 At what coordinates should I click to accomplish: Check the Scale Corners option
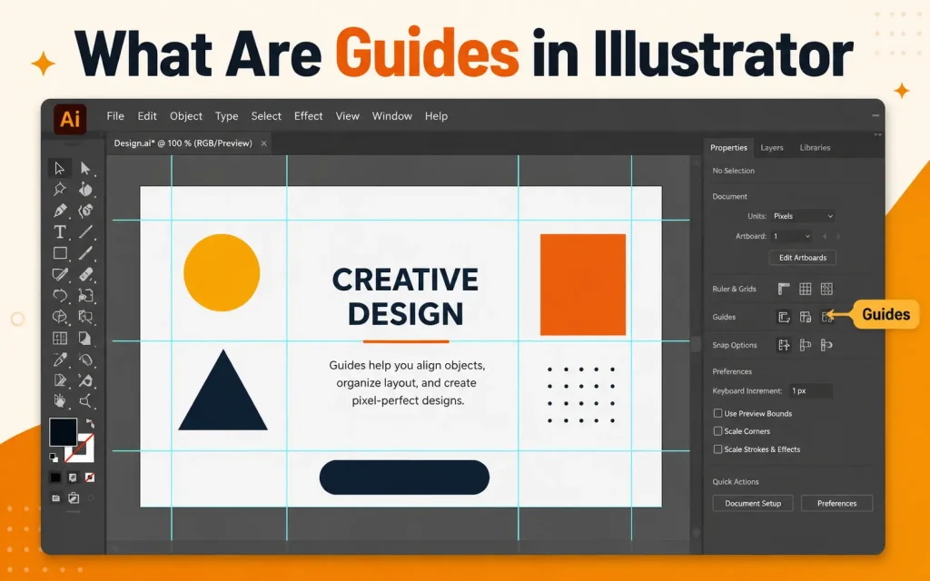tap(717, 431)
